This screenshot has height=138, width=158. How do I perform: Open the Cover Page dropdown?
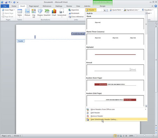[8, 10]
